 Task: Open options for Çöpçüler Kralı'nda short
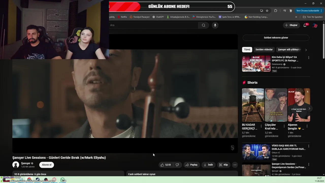pyautogui.click(x=284, y=126)
